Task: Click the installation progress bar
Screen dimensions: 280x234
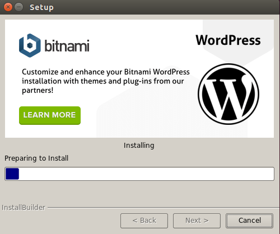Action: click(139, 174)
